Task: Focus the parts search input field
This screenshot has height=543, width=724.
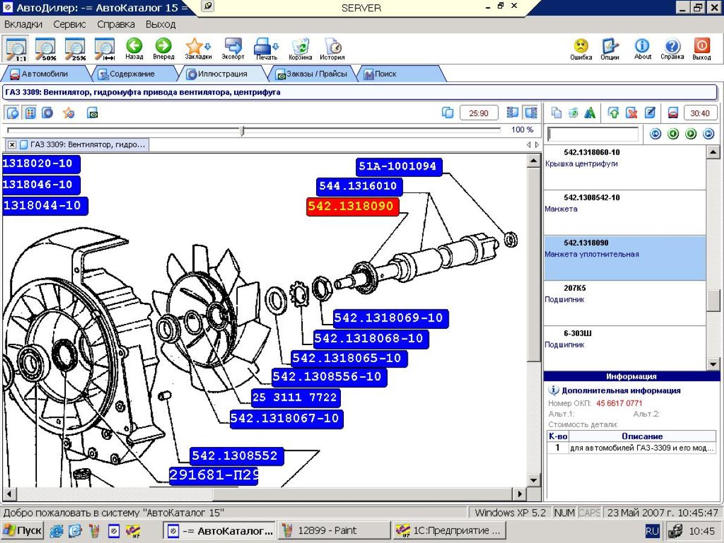Action: pyautogui.click(x=592, y=134)
